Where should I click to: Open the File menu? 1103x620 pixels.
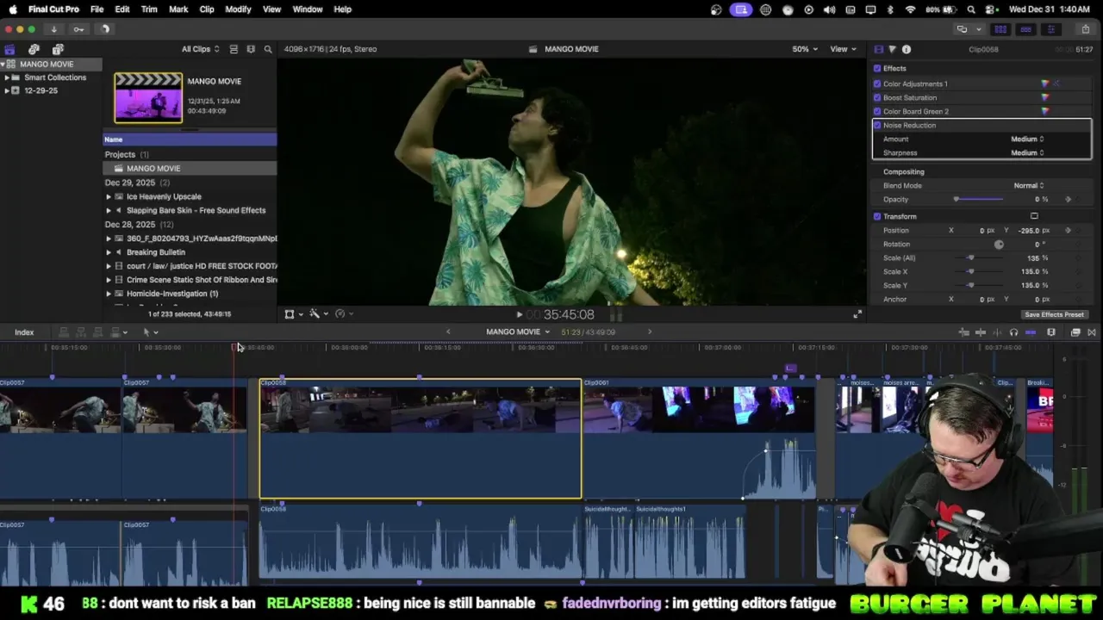coord(97,9)
